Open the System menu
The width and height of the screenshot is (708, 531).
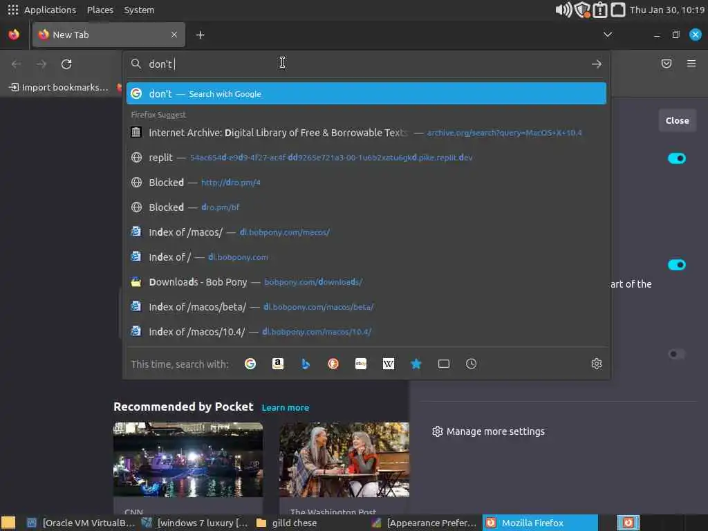pyautogui.click(x=139, y=10)
